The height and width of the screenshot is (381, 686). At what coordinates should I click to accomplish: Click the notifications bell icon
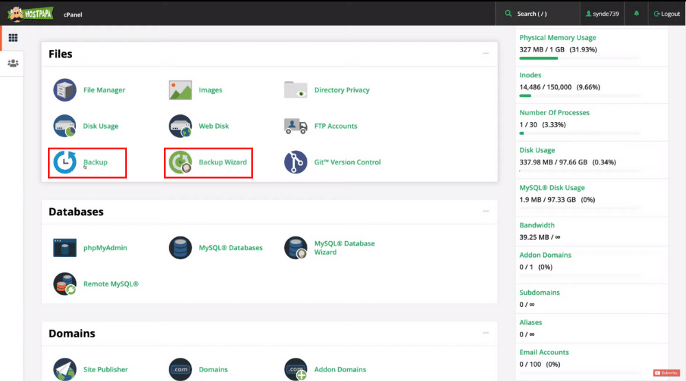[x=636, y=14]
